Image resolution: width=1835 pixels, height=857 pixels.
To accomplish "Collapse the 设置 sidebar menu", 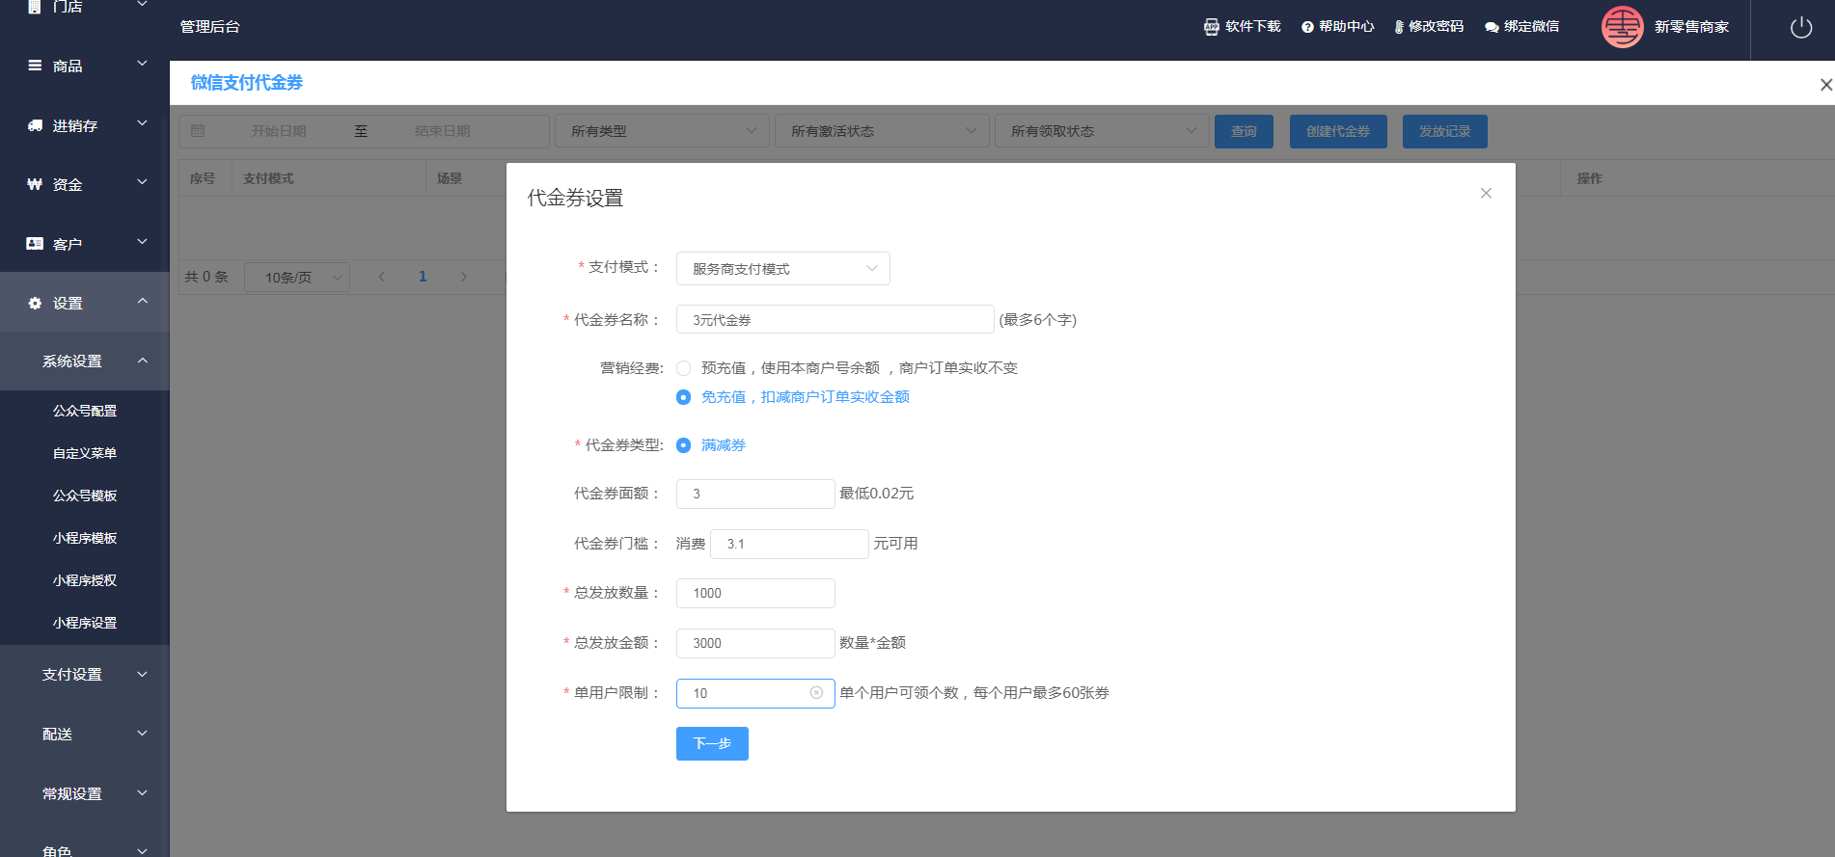I will click(142, 301).
